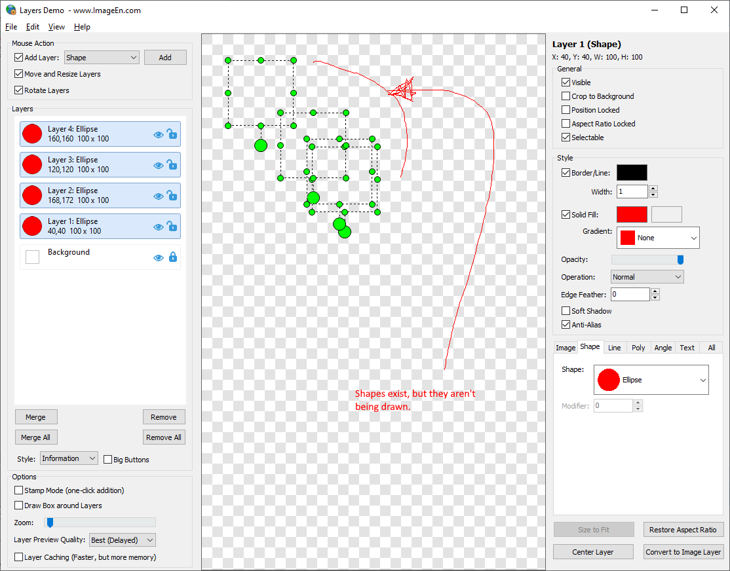Click Layer 1 red ellipse thumbnail
The width and height of the screenshot is (730, 571).
[32, 226]
